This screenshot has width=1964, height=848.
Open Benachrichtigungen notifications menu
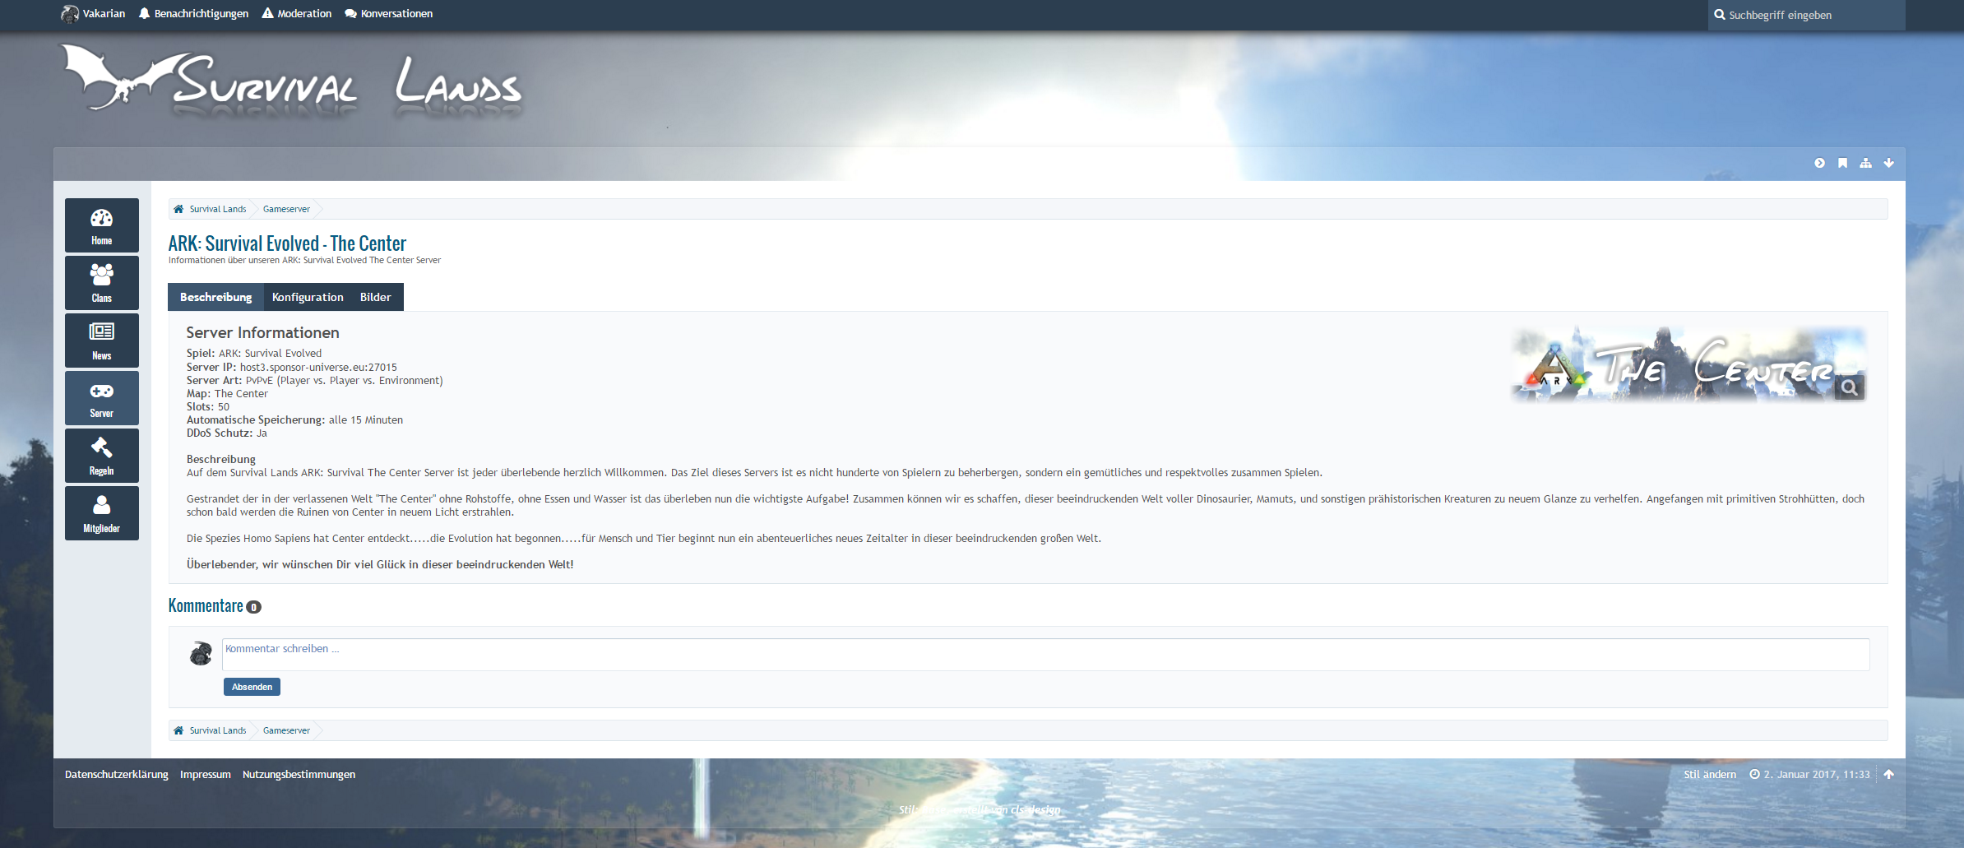click(193, 14)
